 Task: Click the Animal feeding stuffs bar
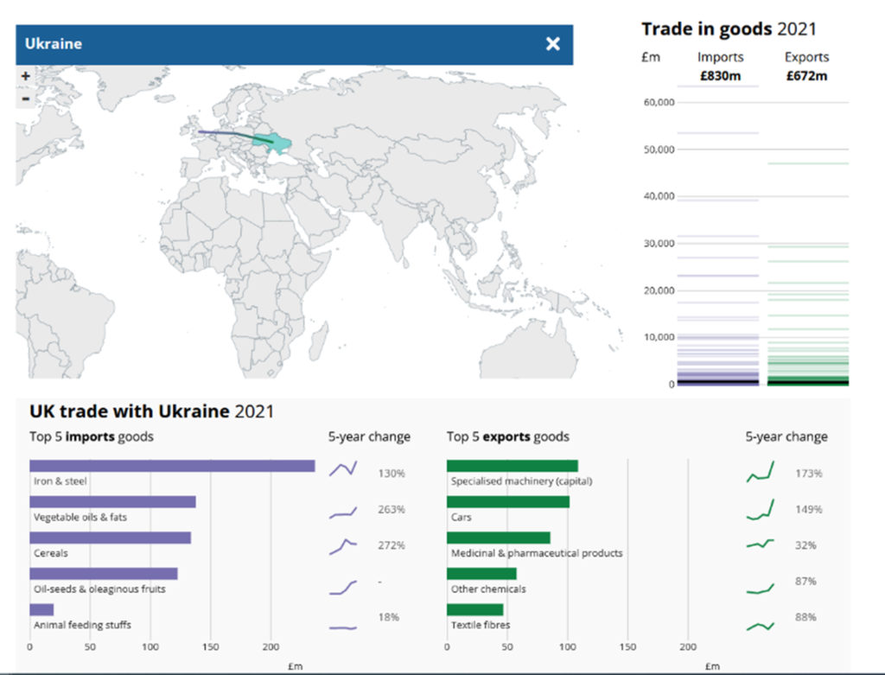coord(41,609)
